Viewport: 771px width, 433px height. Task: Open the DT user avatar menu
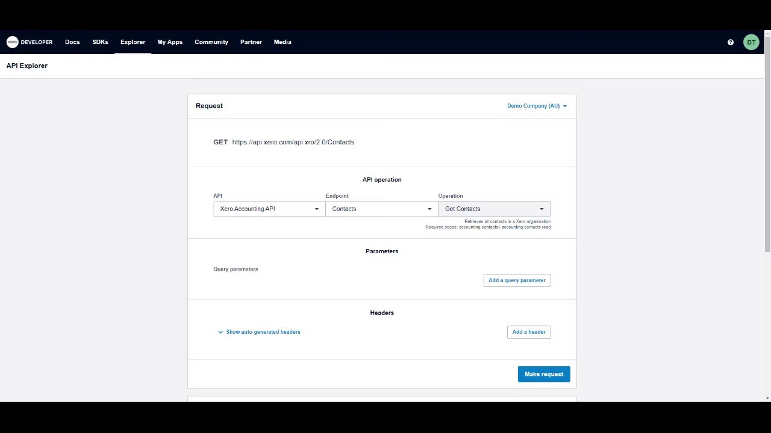point(751,42)
